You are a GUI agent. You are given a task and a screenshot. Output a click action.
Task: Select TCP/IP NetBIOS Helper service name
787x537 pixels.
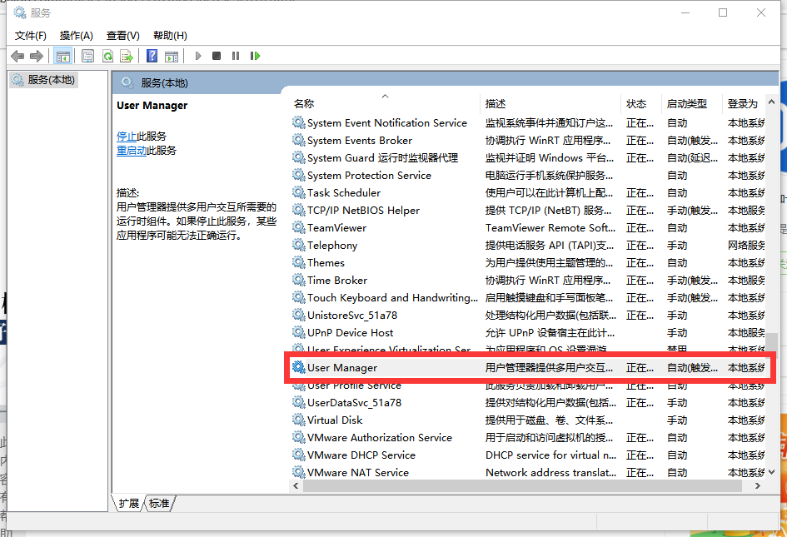click(363, 211)
